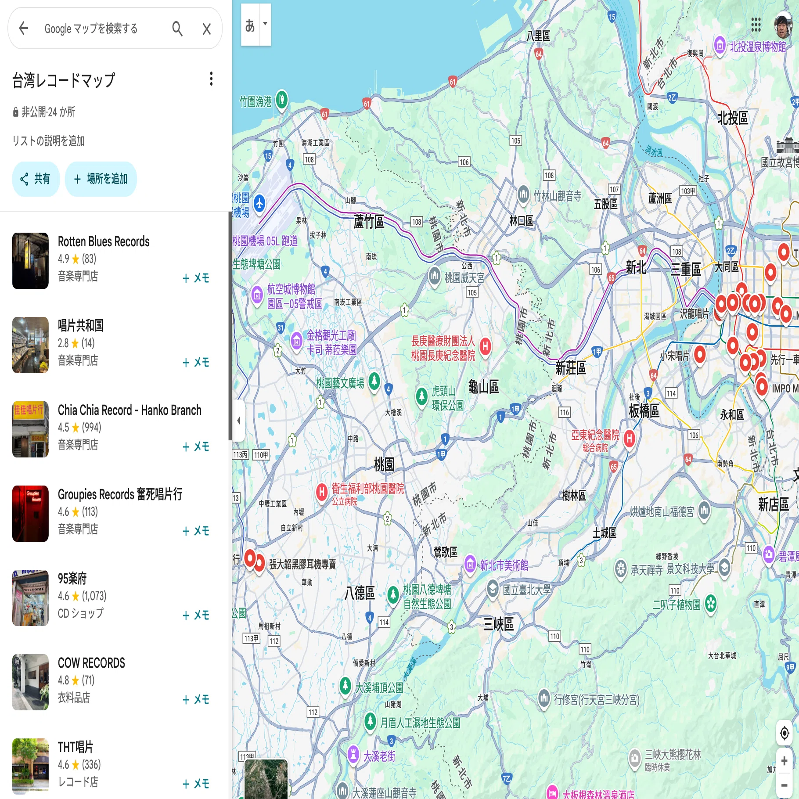Viewport: 799px width, 799px height.
Task: Click the 景文科技大學 university pin
Action: click(x=725, y=568)
